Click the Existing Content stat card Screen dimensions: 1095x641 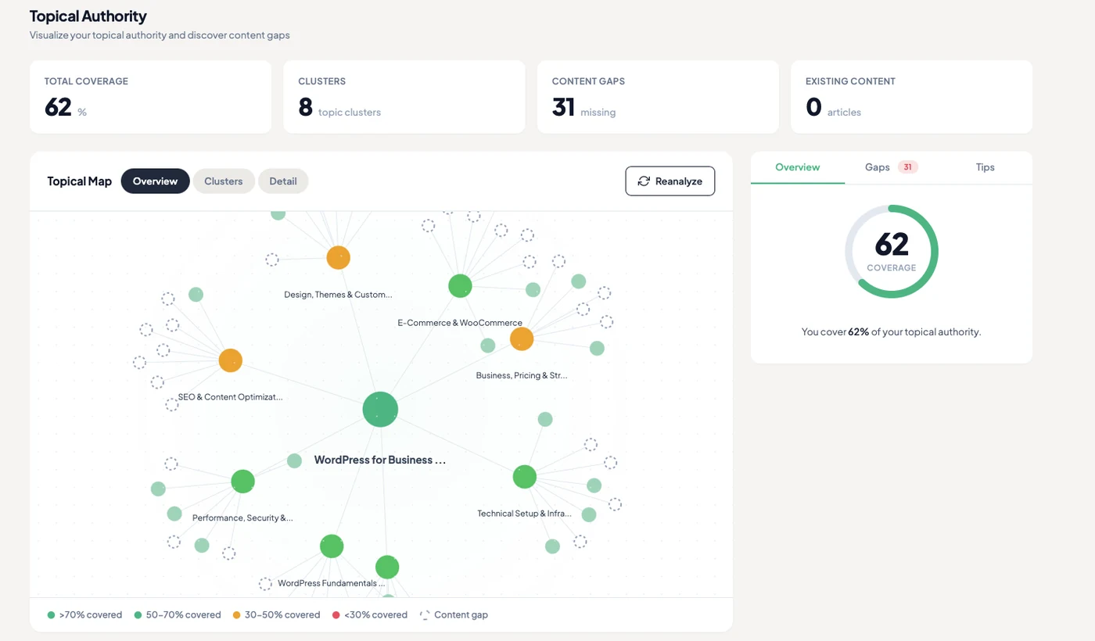[911, 97]
